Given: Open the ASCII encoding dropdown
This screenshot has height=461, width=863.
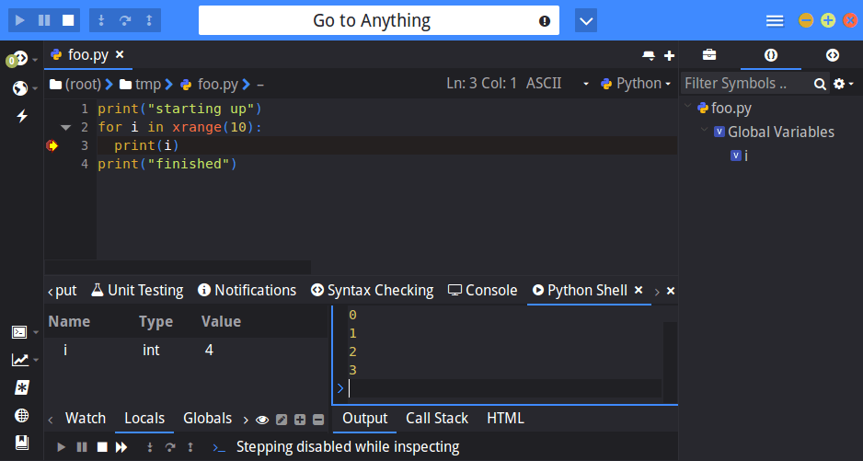Looking at the screenshot, I should click(557, 84).
